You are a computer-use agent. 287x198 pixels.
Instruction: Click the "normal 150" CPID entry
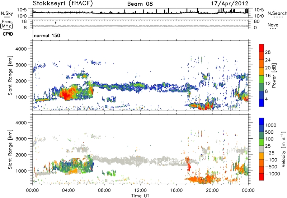(x=47, y=35)
